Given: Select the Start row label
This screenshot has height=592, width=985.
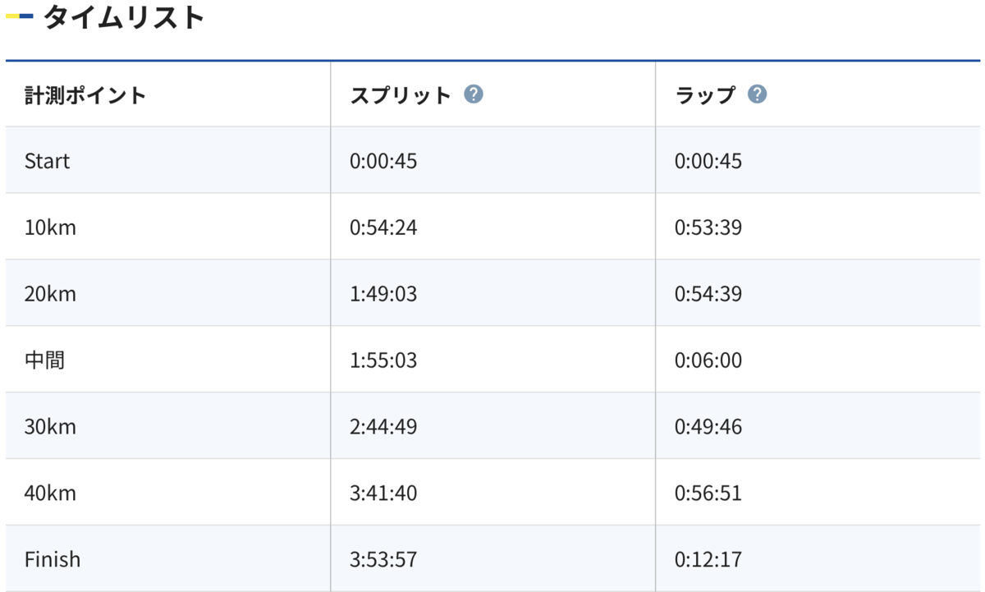Looking at the screenshot, I should pyautogui.click(x=47, y=161).
